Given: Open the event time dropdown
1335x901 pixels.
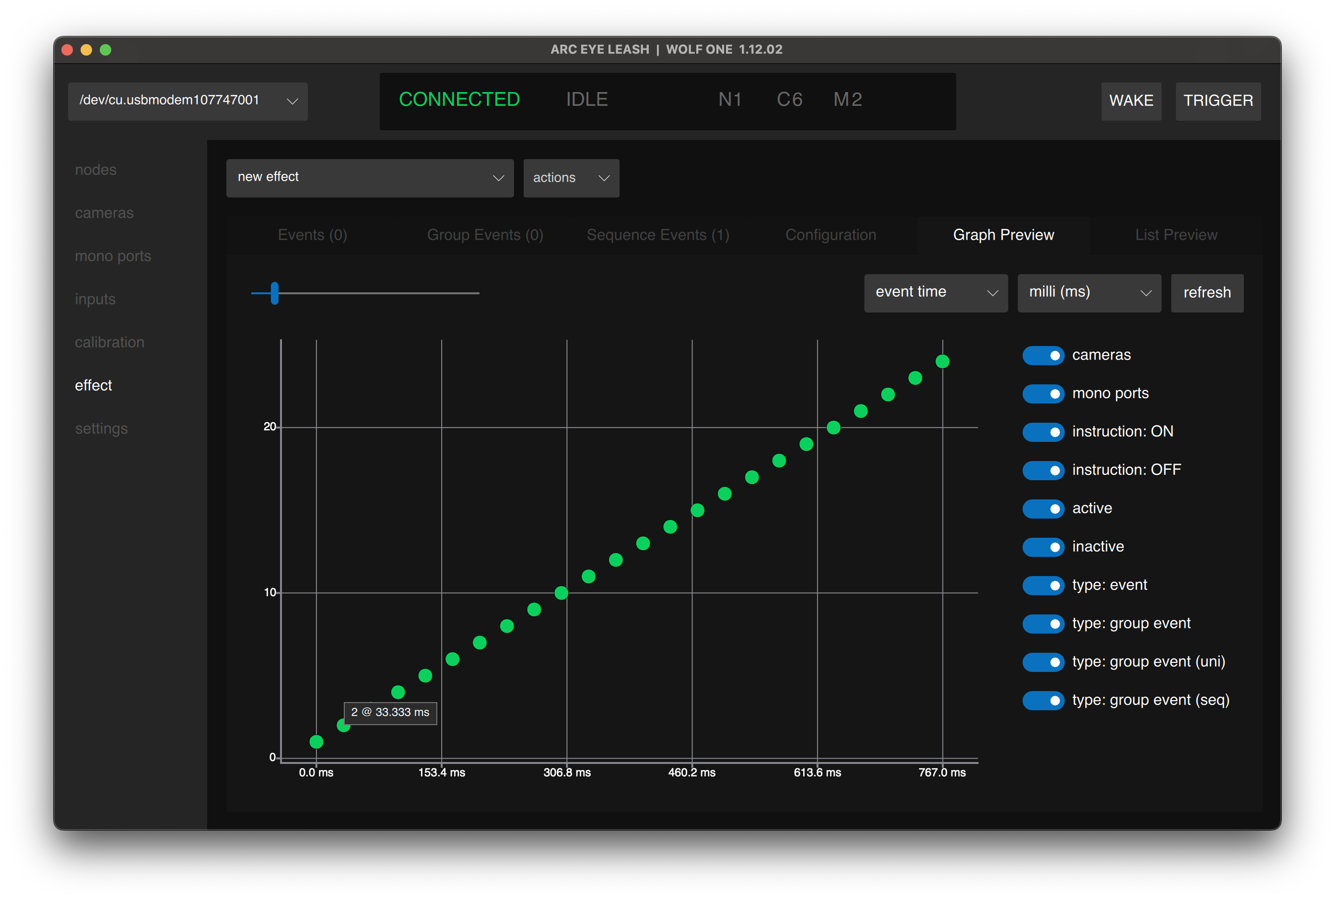Looking at the screenshot, I should click(935, 293).
